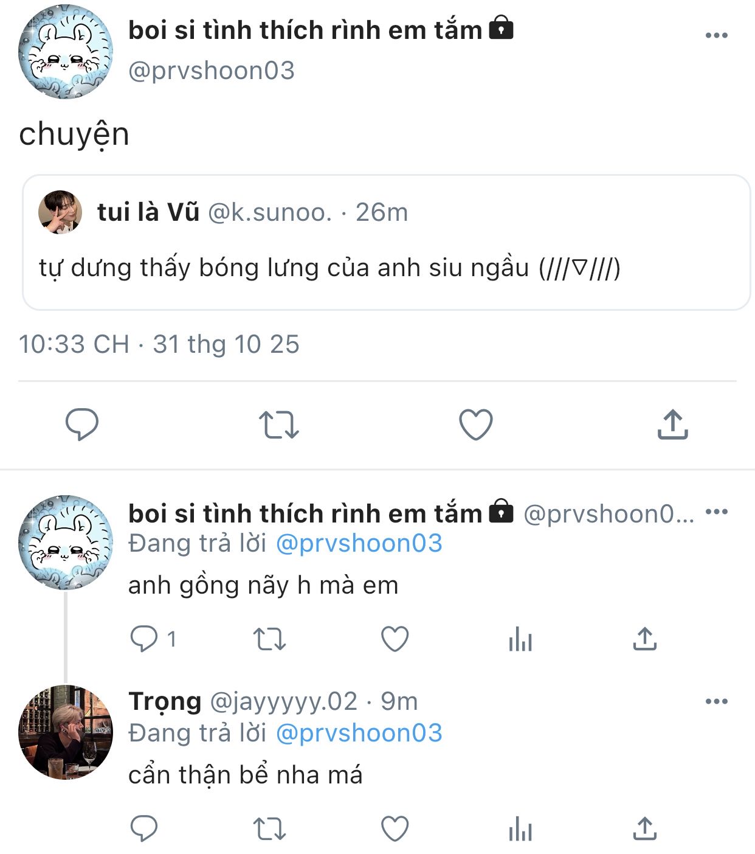The image size is (755, 854).
Task: Share Trọng's "cẩn thận bể nha má" tweet
Action: coord(644,828)
